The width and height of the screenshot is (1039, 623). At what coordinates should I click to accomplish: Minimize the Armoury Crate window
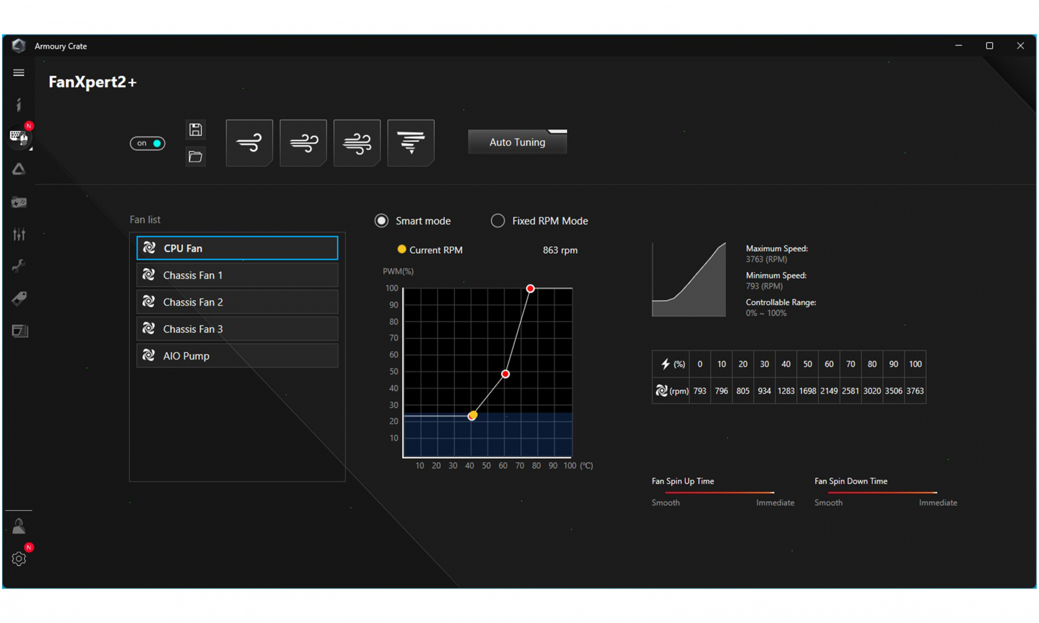point(958,45)
